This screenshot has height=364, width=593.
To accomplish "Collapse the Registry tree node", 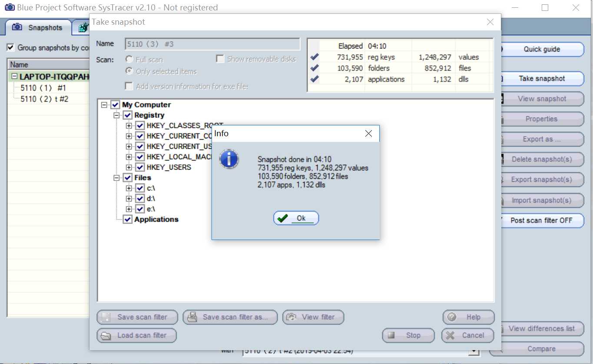I will tap(116, 115).
